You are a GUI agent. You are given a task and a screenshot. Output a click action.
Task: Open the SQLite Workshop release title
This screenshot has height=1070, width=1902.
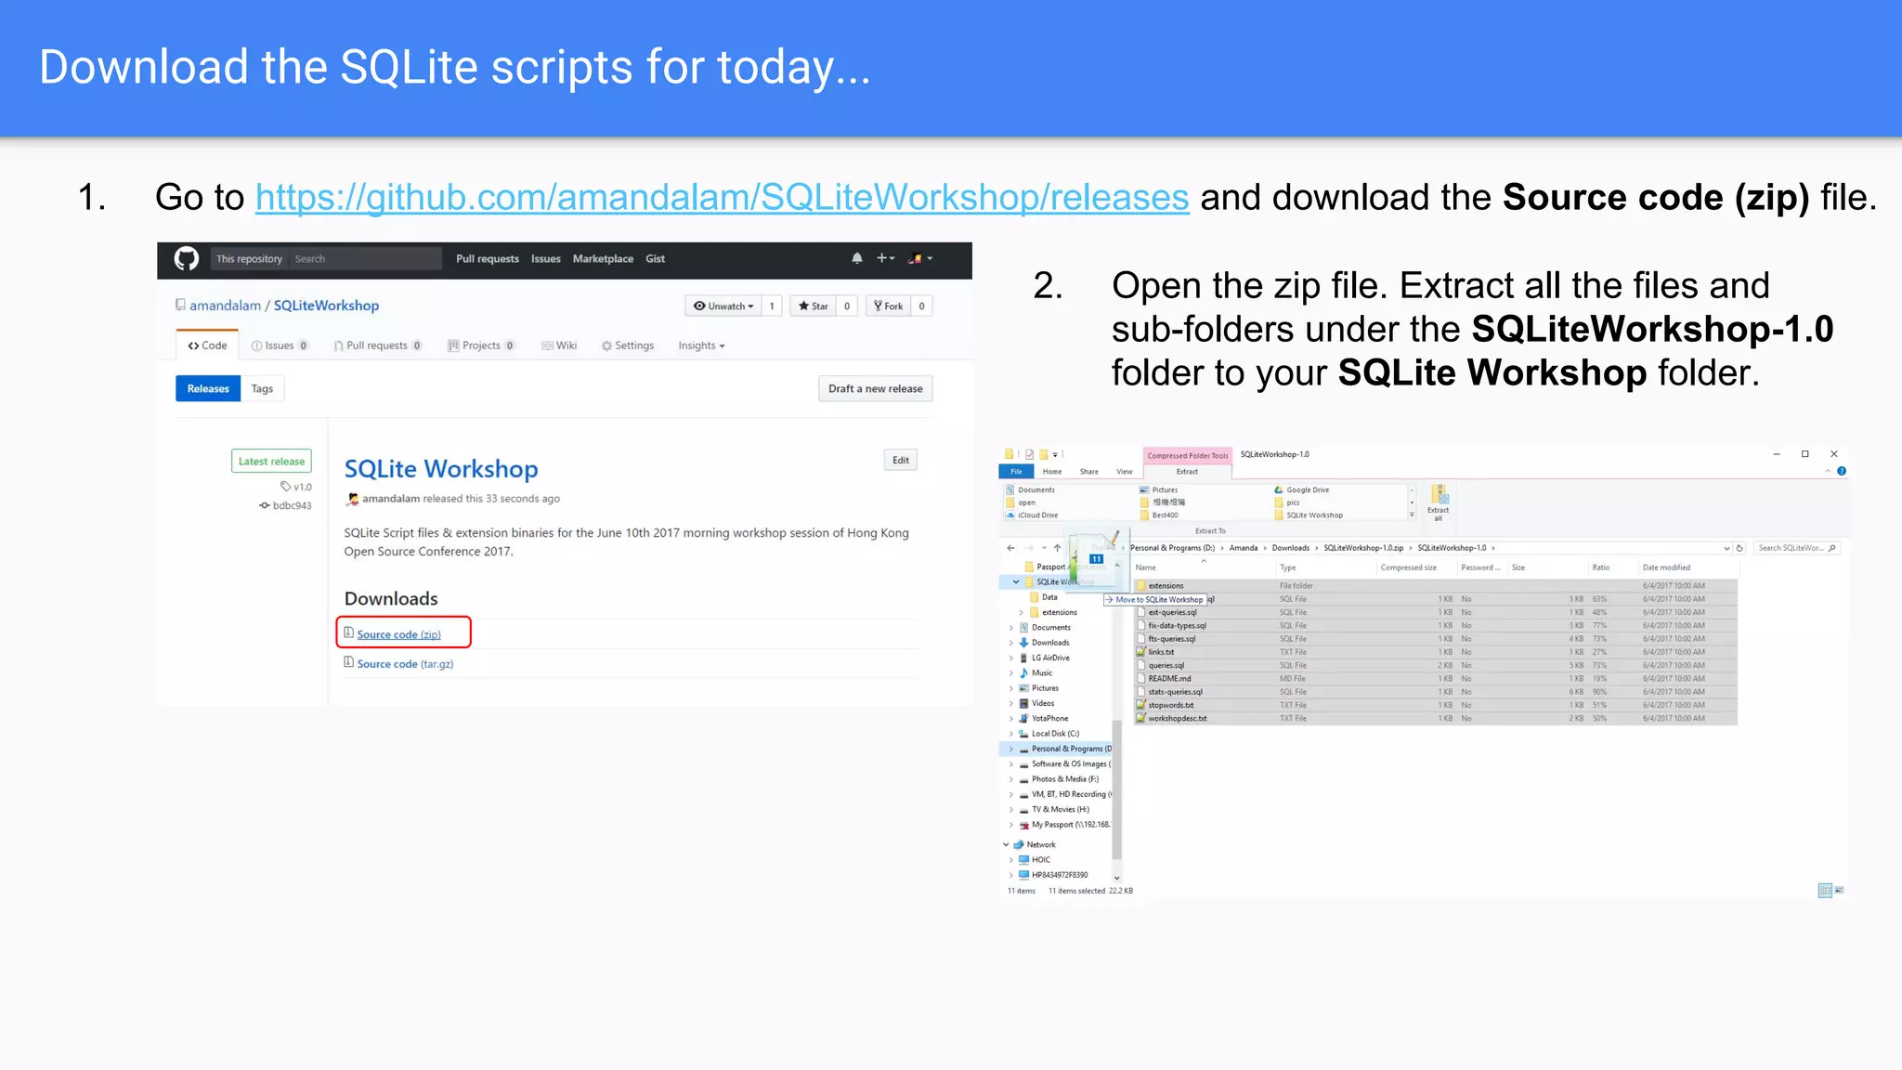coord(441,469)
